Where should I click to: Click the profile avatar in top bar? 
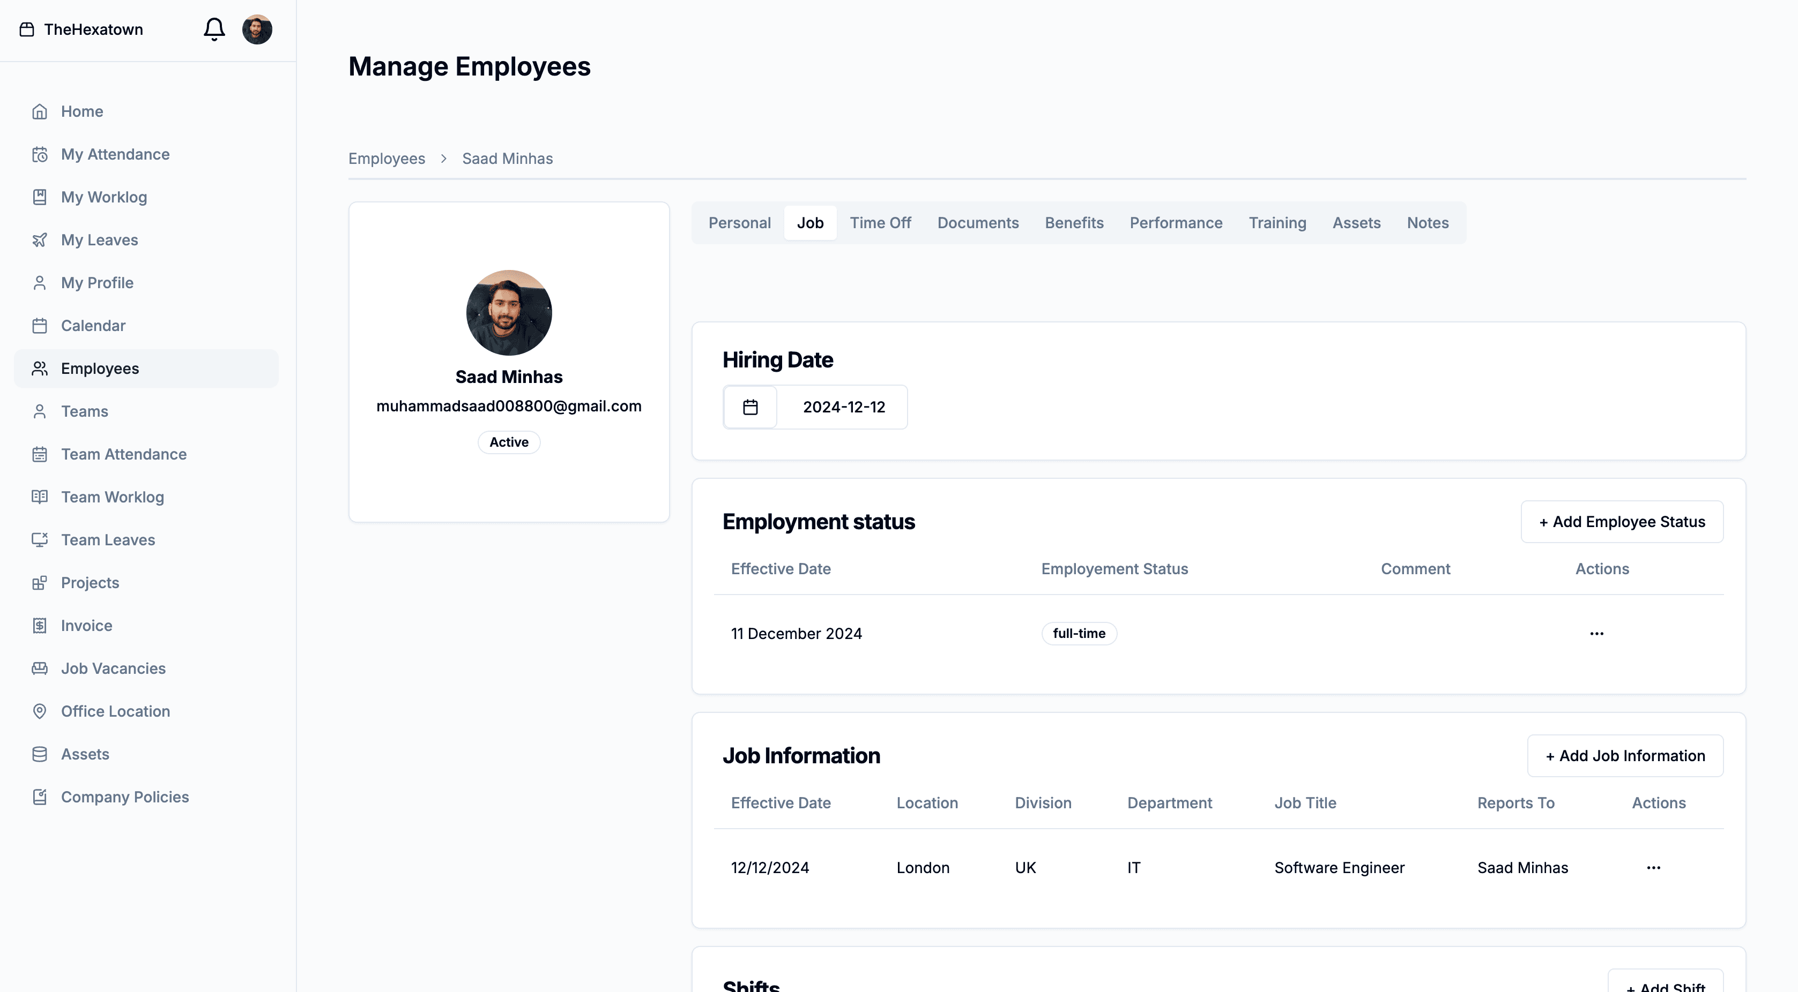point(257,29)
